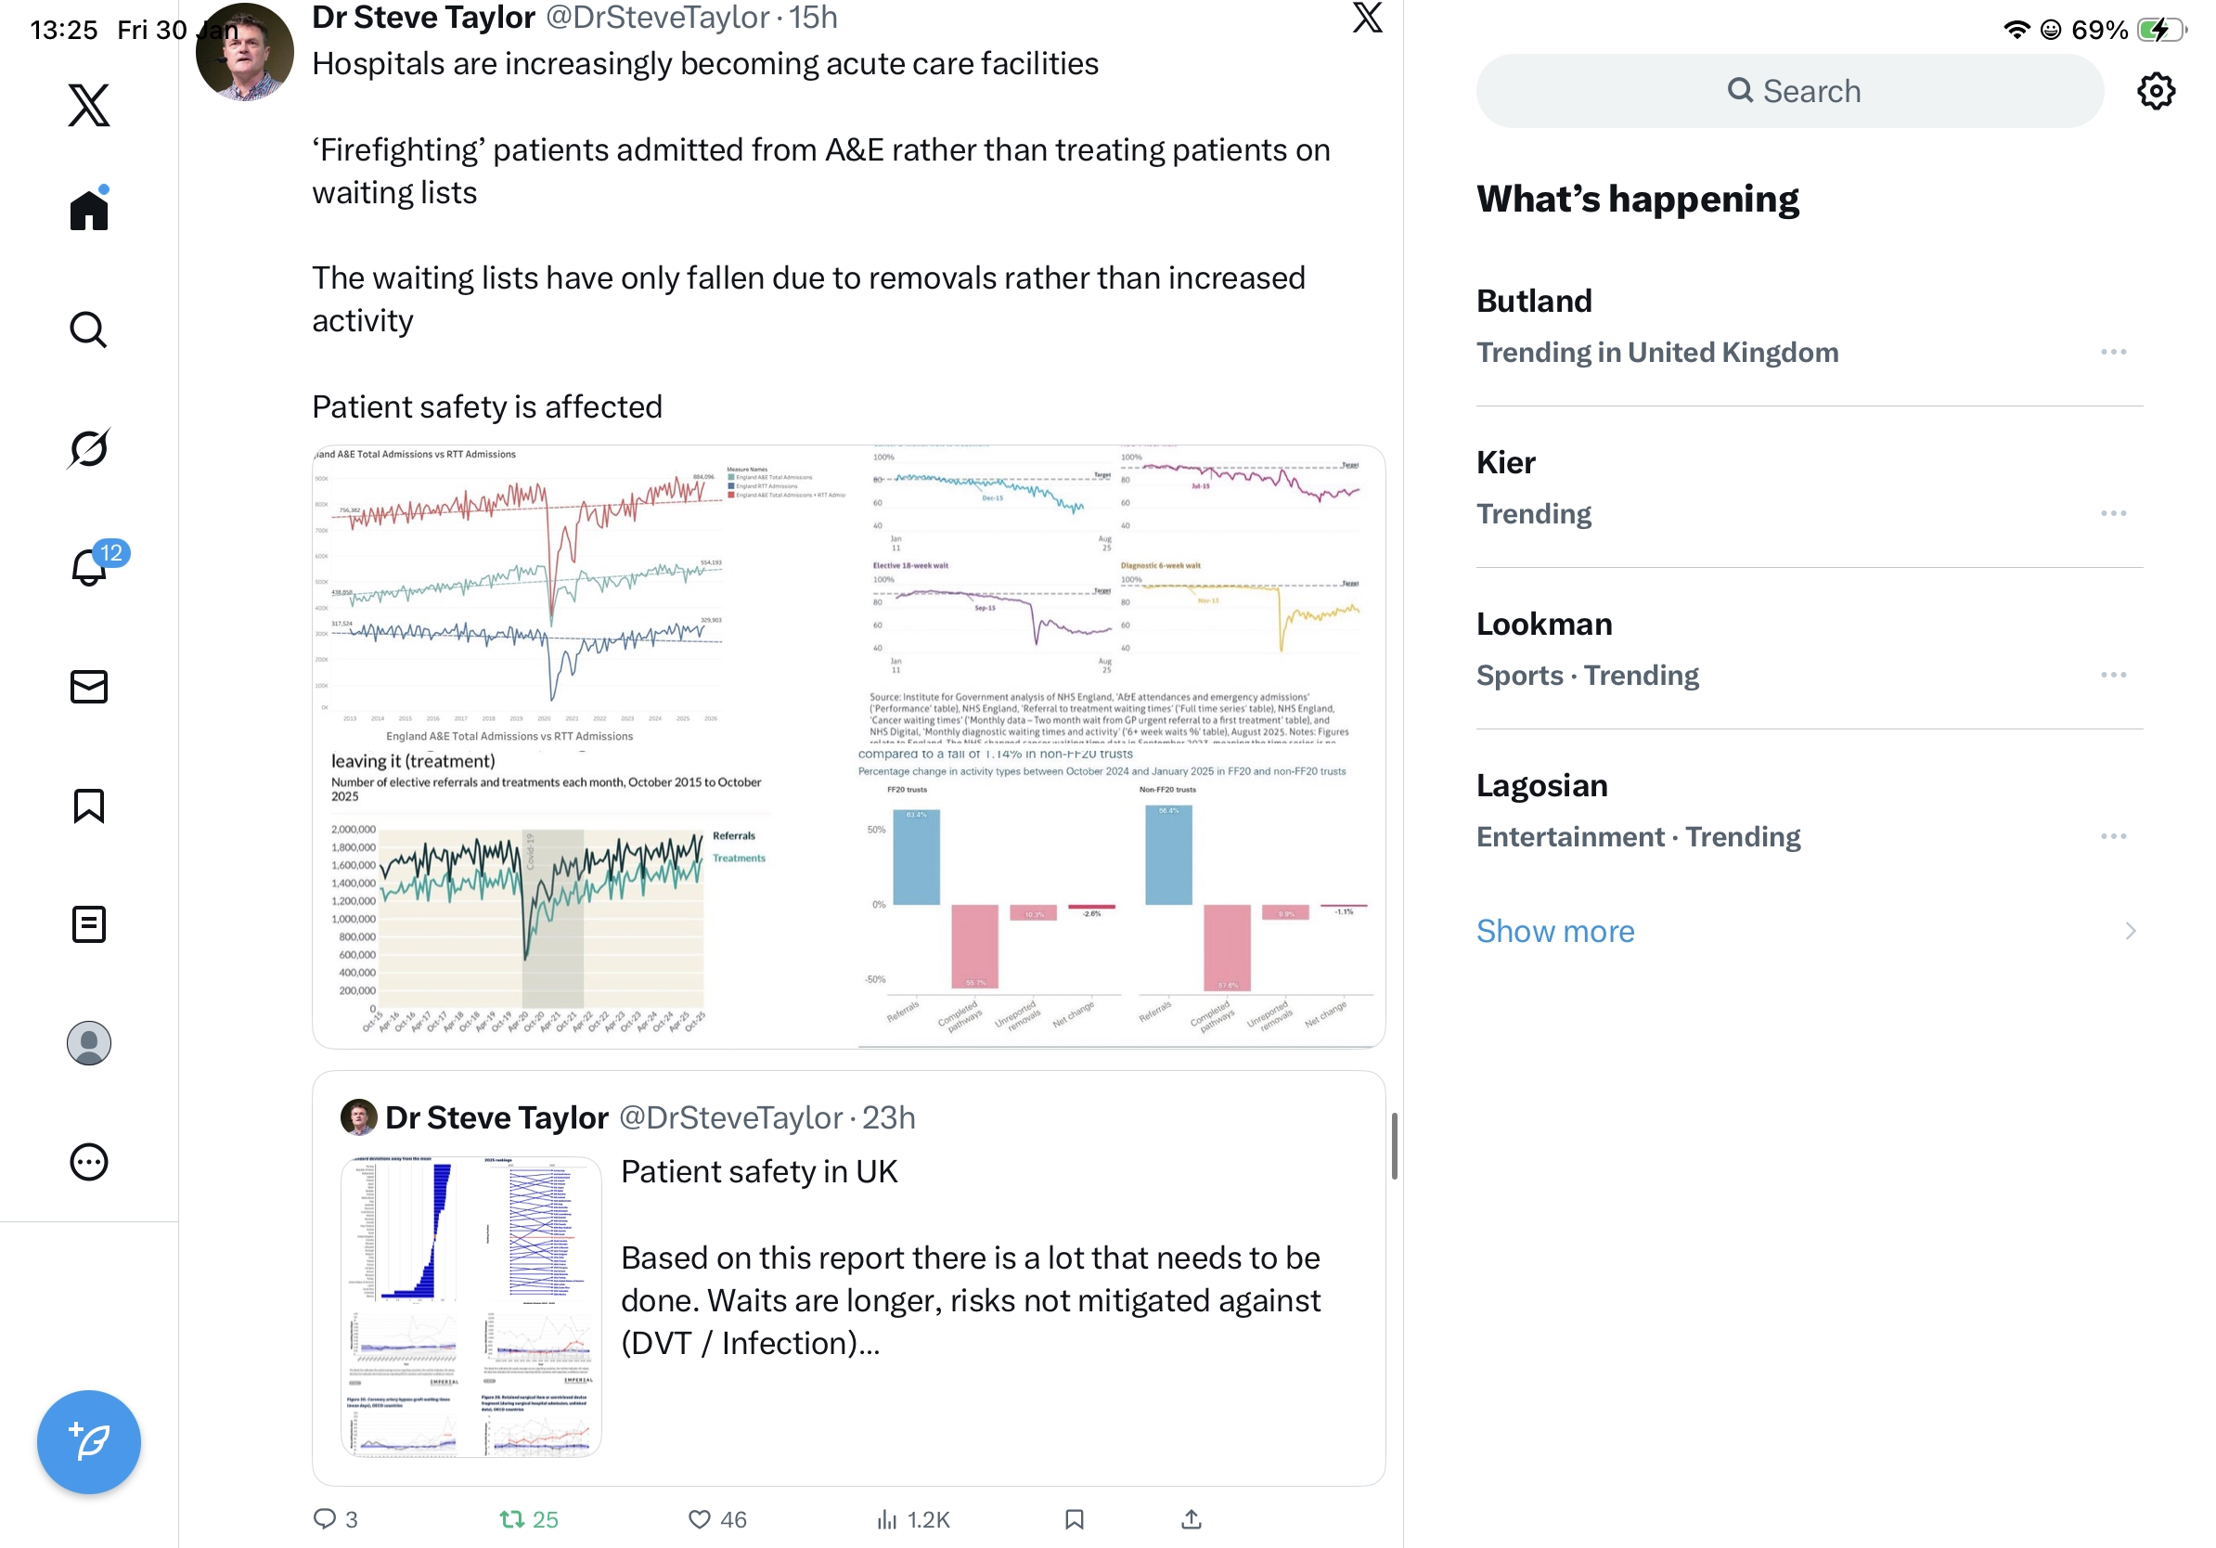Image resolution: width=2216 pixels, height=1548 pixels.
Task: Open the Home feed icon
Action: [89, 210]
